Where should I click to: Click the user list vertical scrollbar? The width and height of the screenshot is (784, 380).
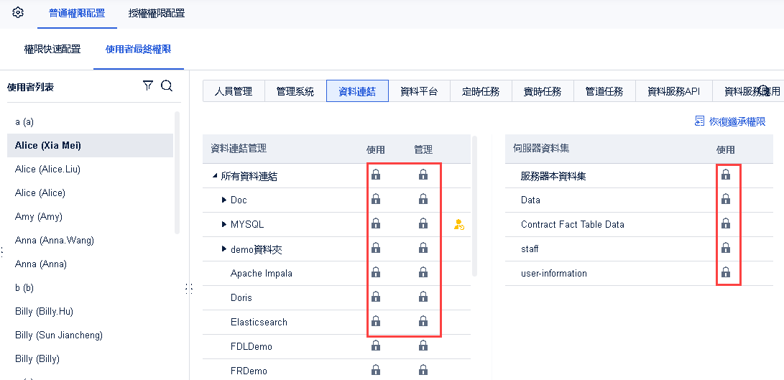177,172
